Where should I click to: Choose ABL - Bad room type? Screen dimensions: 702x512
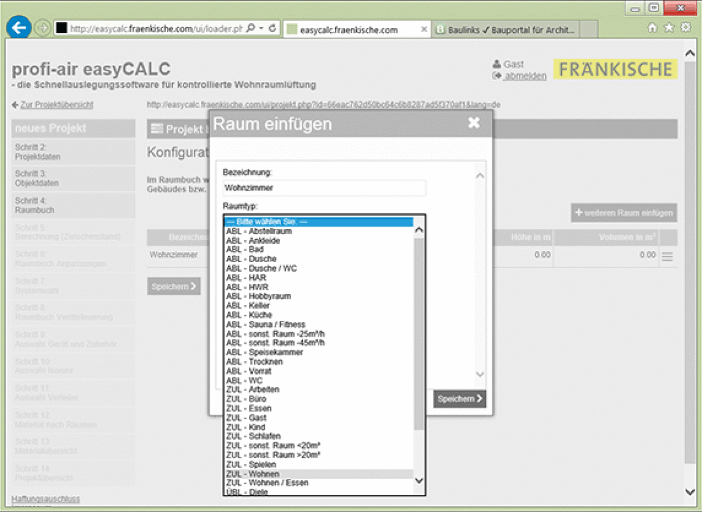coord(319,249)
